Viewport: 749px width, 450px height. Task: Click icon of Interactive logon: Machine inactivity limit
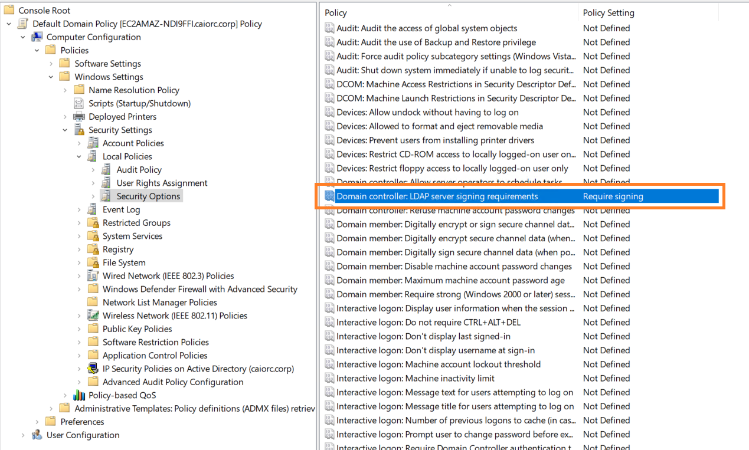pos(330,379)
